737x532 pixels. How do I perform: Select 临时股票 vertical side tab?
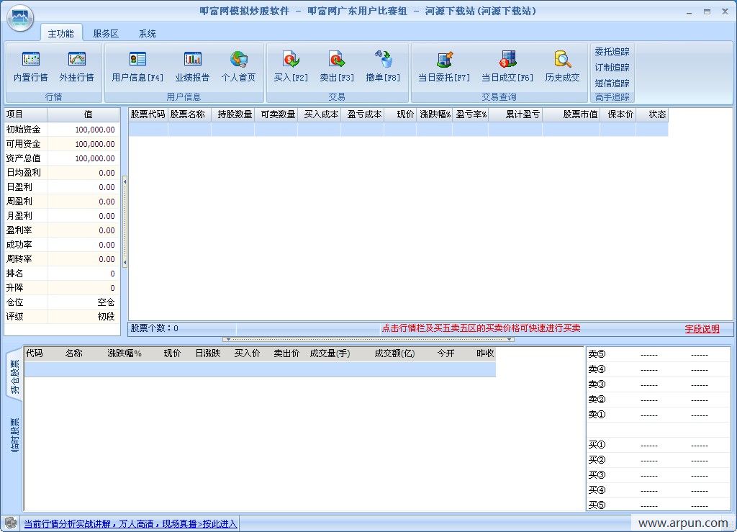15,434
